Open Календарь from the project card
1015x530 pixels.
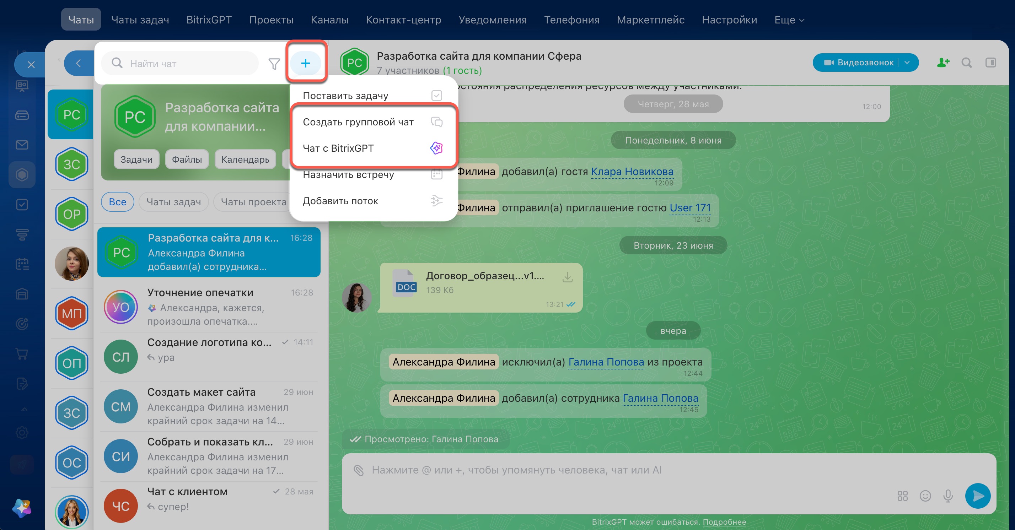[x=245, y=159]
